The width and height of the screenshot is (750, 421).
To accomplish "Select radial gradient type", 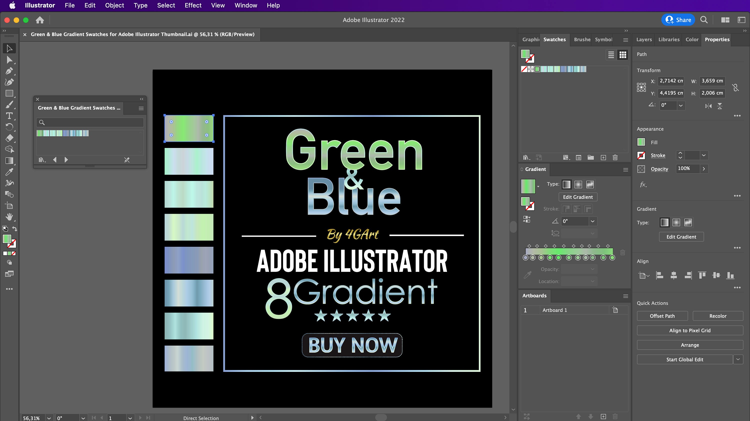I will coord(578,184).
